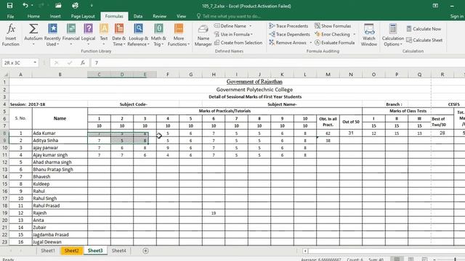
Task: Save the workbook from Quick Access
Action: pos(9,6)
